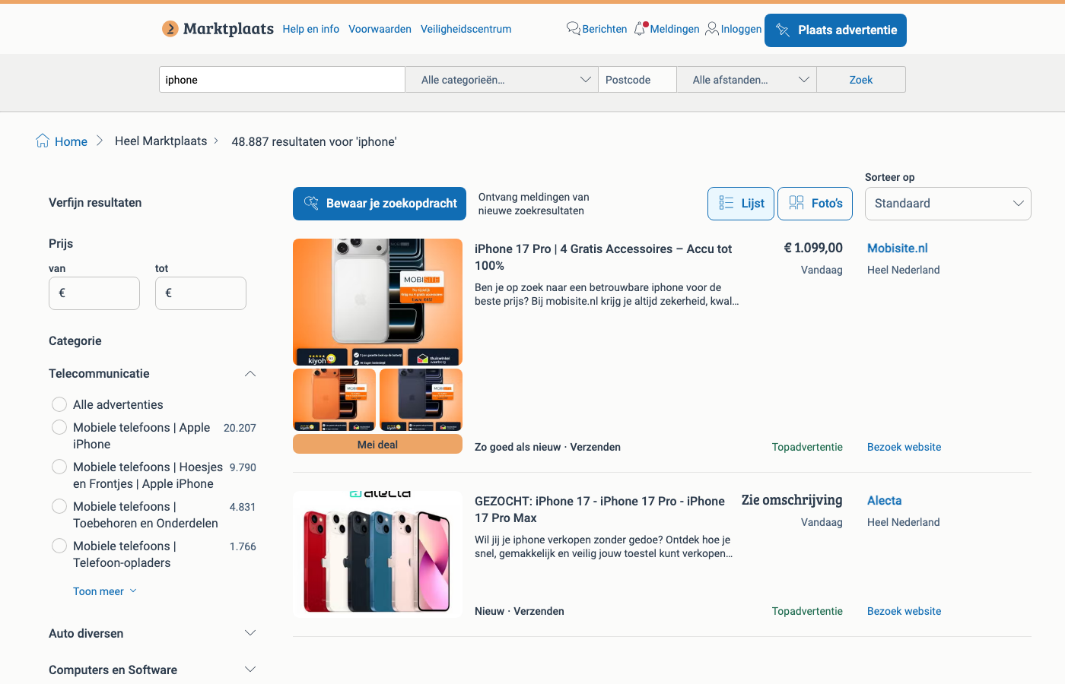Viewport: 1065px width, 684px height.
Task: Click the €1.099,00 price
Action: pyautogui.click(x=813, y=248)
